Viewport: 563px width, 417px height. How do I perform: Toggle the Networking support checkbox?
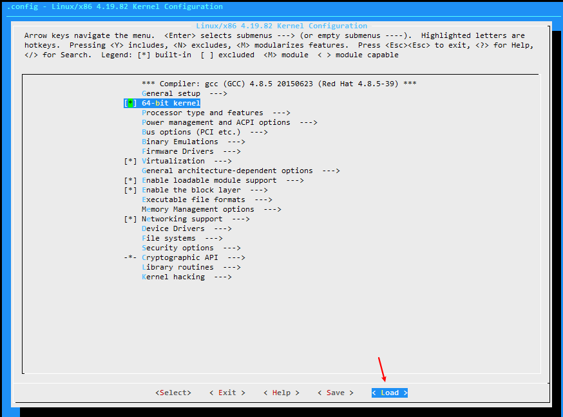pos(130,219)
